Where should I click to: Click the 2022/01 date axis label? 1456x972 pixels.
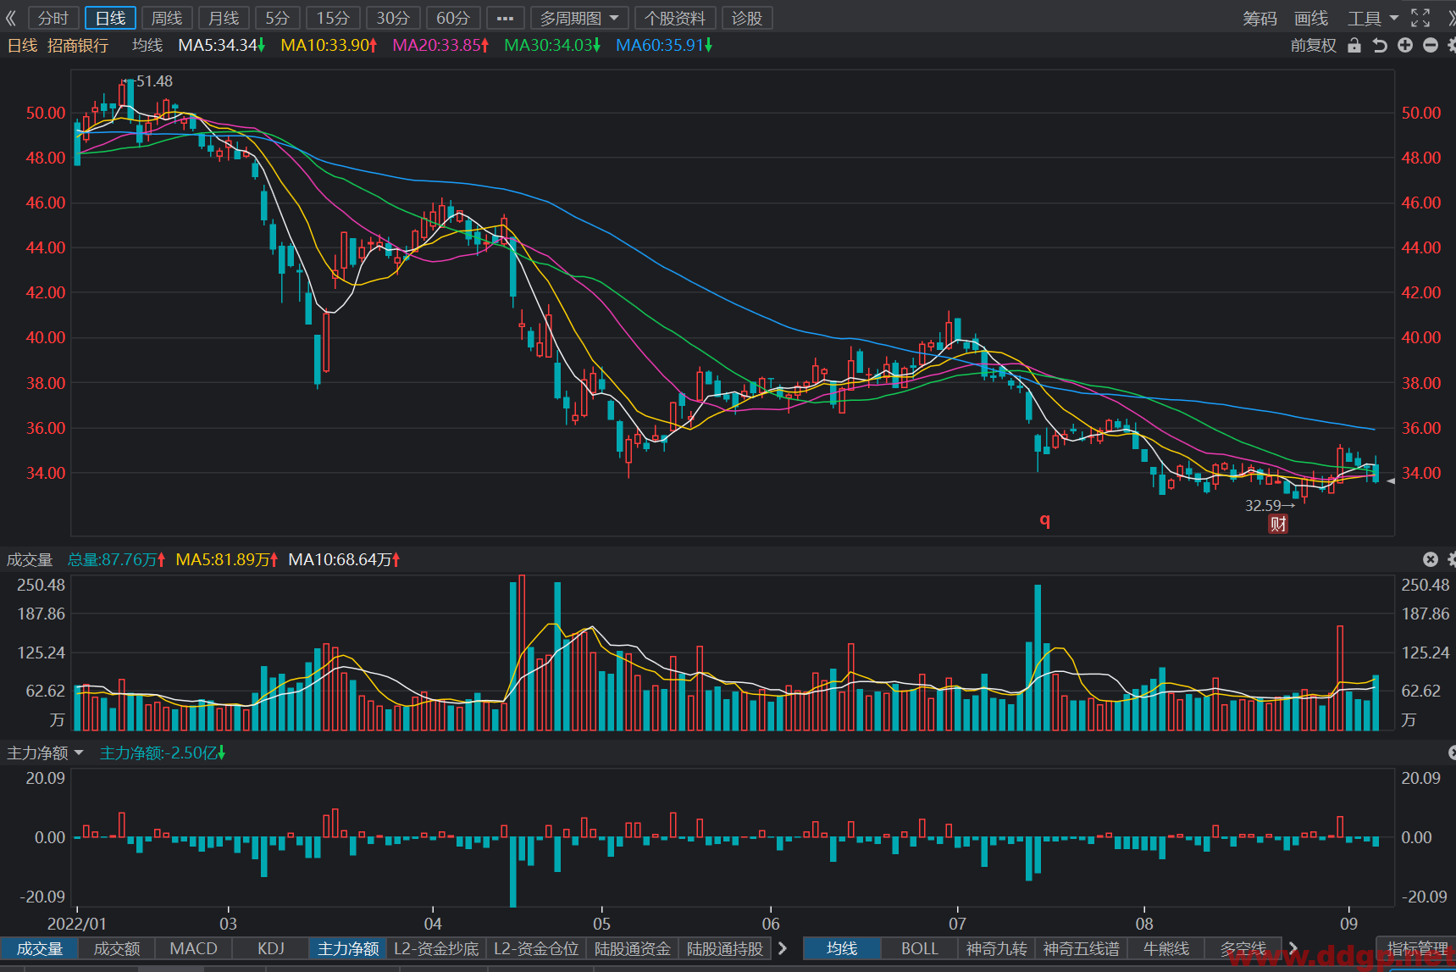pos(77,923)
